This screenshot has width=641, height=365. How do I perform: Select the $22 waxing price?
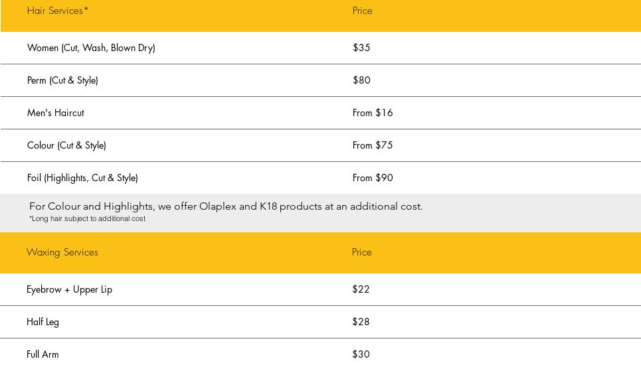click(x=361, y=289)
